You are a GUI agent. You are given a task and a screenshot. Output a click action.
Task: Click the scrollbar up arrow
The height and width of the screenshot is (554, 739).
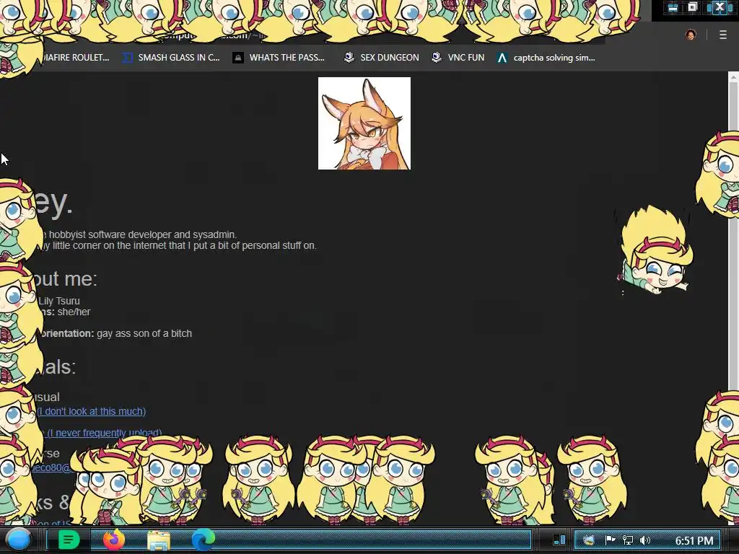click(x=733, y=76)
